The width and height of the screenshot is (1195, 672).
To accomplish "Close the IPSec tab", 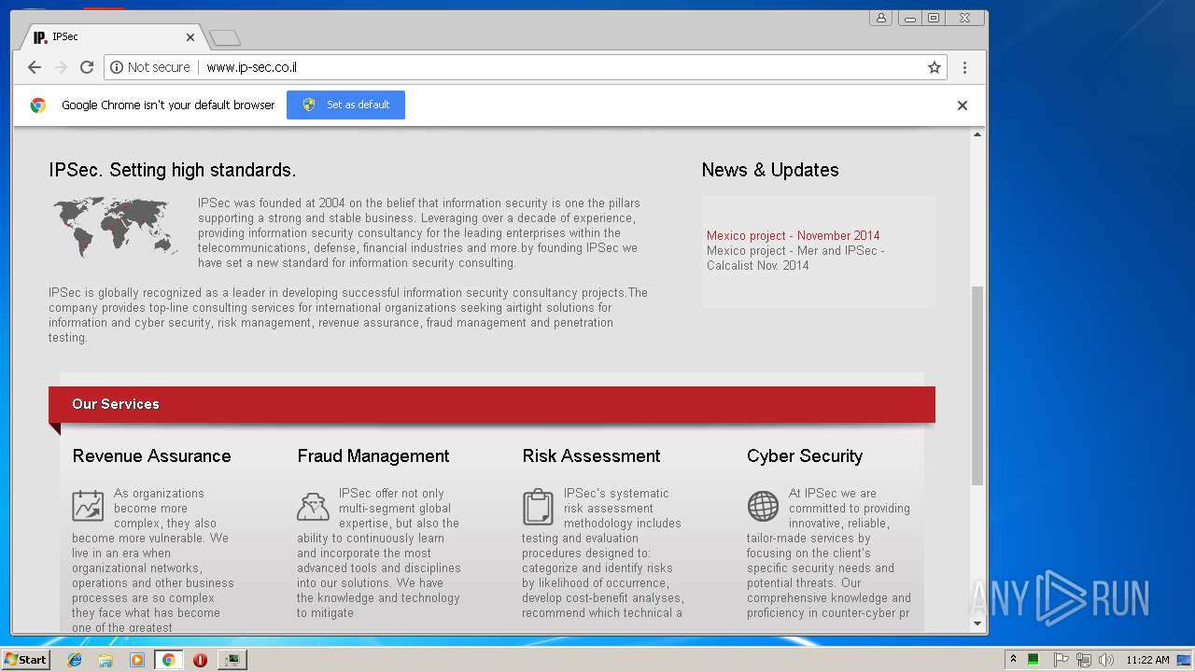I will point(190,37).
